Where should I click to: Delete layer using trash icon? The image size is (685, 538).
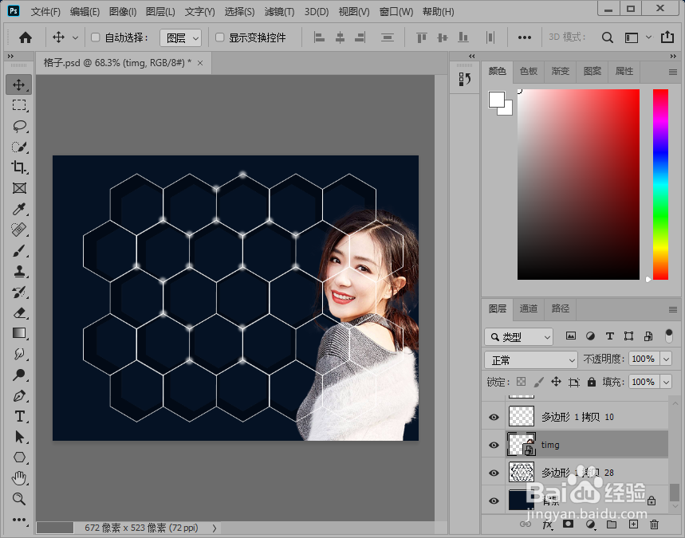(x=654, y=524)
